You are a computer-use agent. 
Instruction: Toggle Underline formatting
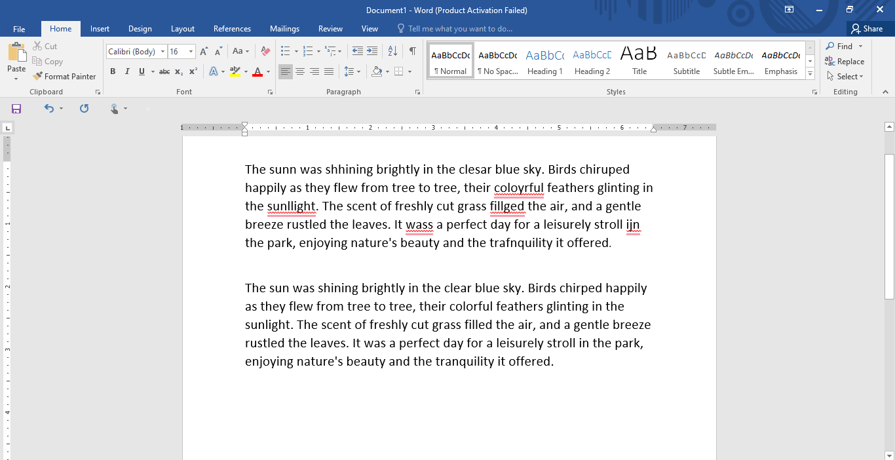(x=142, y=71)
